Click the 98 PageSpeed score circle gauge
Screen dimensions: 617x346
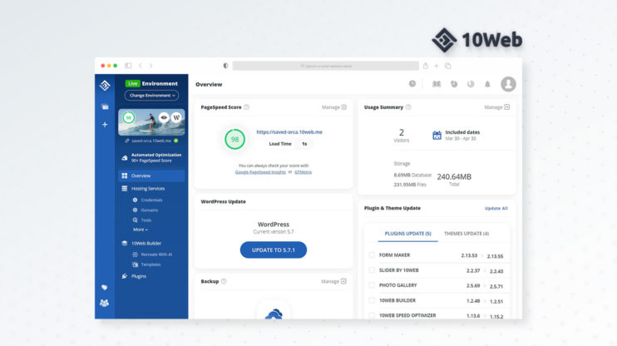click(x=234, y=139)
